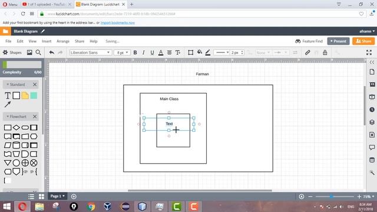Add a new page
Viewport: 377px width, 212px height.
click(x=74, y=196)
